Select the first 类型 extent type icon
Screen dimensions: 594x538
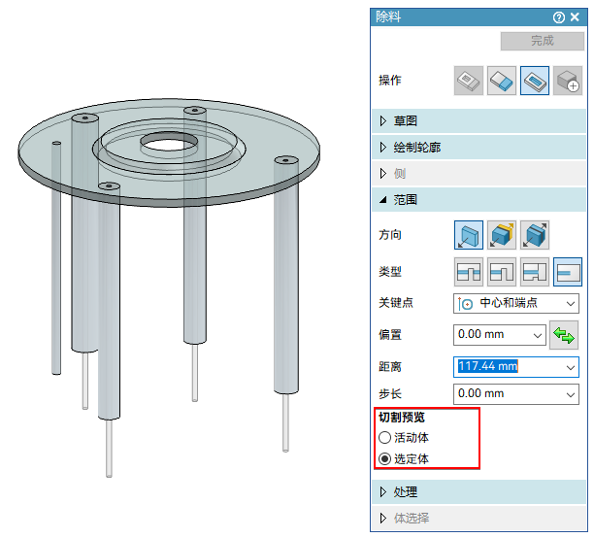[x=469, y=273]
